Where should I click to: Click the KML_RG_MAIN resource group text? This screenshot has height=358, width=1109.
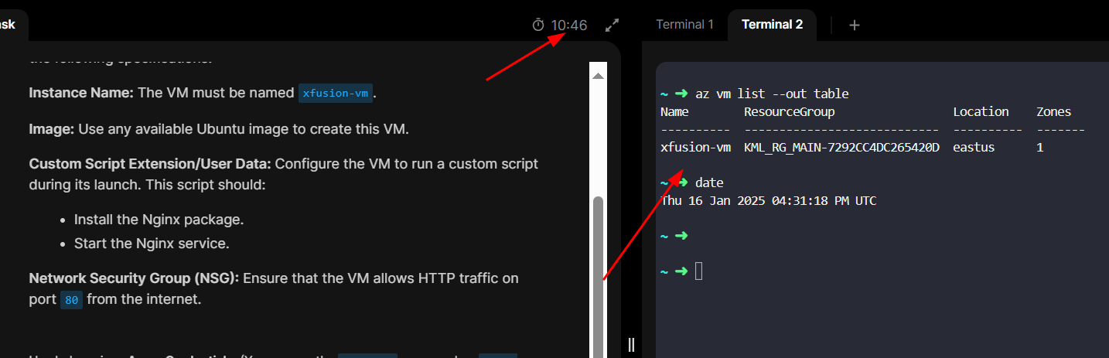(x=841, y=147)
